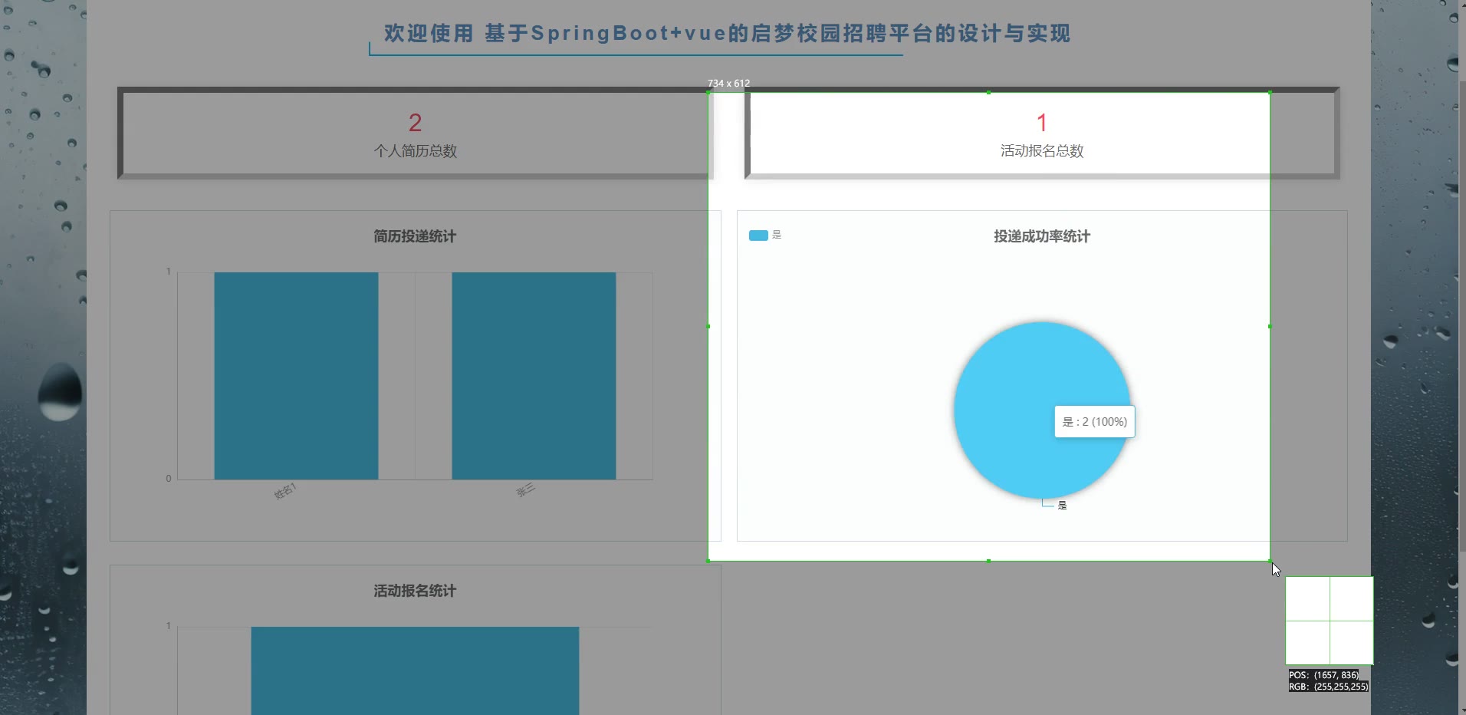Click the number 1 above 活动报名总数
The height and width of the screenshot is (715, 1466).
(x=1042, y=123)
